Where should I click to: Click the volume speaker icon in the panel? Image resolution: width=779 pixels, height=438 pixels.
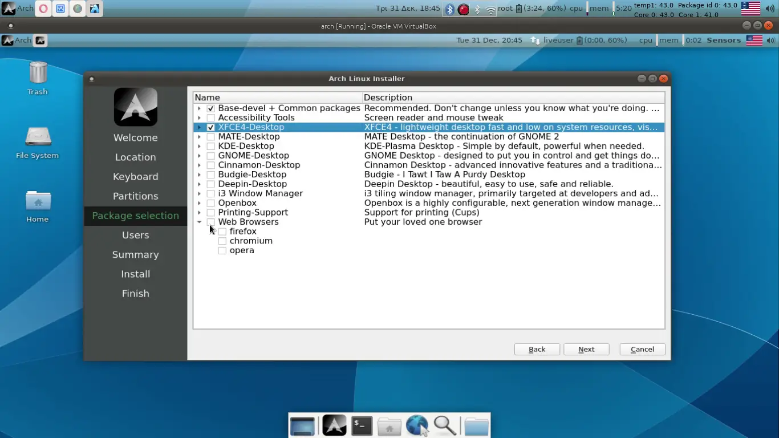pos(769,8)
